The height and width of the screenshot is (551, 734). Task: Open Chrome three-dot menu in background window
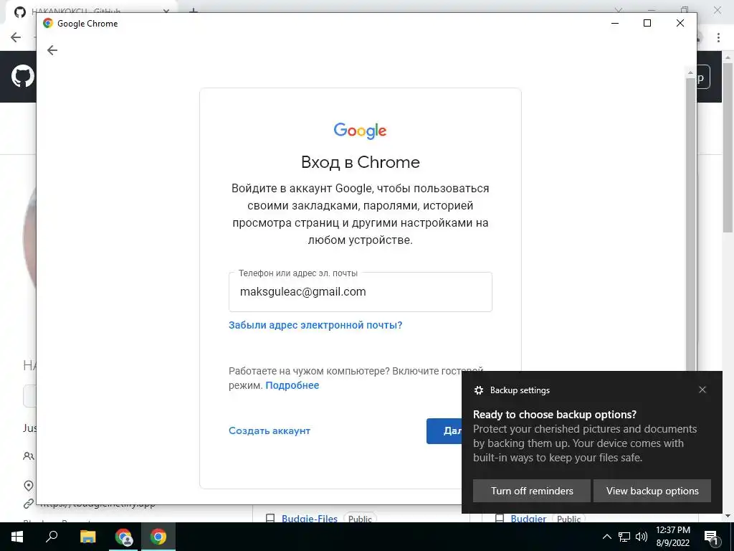(x=718, y=37)
